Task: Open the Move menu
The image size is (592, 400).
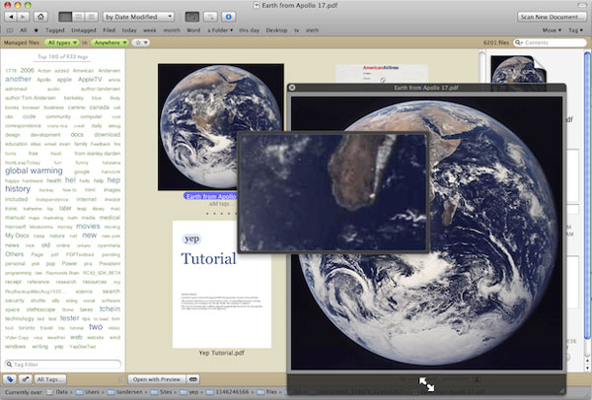Action: (x=551, y=32)
